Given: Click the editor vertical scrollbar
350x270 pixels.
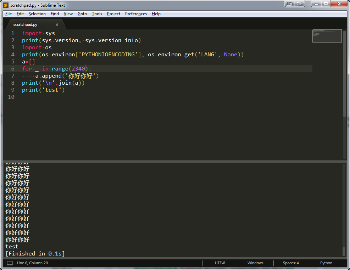Looking at the screenshot, I should click(344, 74).
